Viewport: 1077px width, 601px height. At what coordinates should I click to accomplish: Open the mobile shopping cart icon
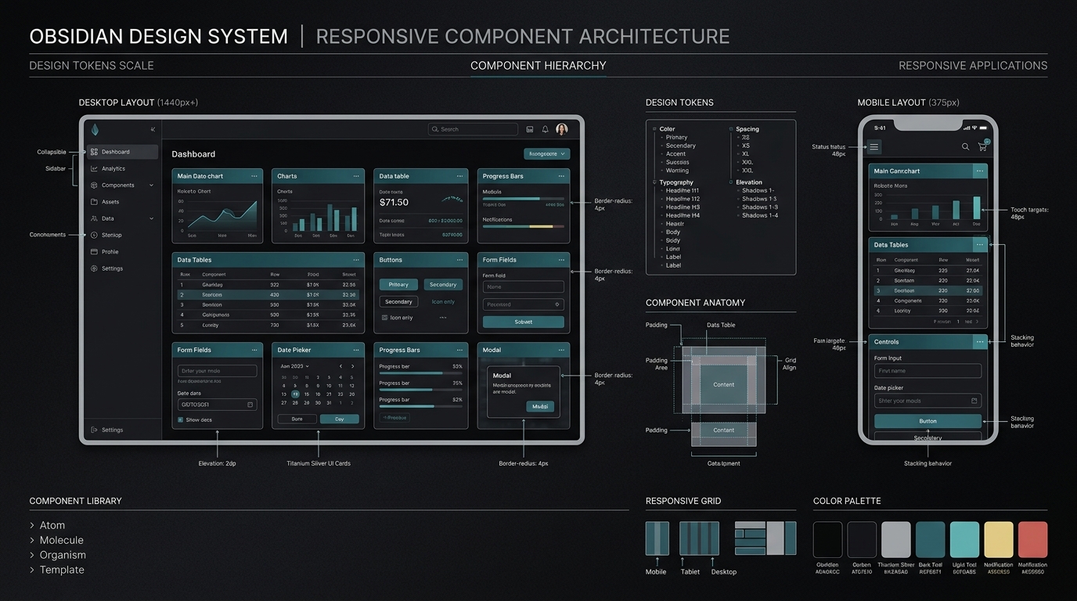pyautogui.click(x=983, y=146)
